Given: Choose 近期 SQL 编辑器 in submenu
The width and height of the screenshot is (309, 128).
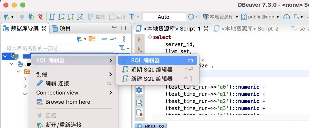Looking at the screenshot, I should click(158, 70).
